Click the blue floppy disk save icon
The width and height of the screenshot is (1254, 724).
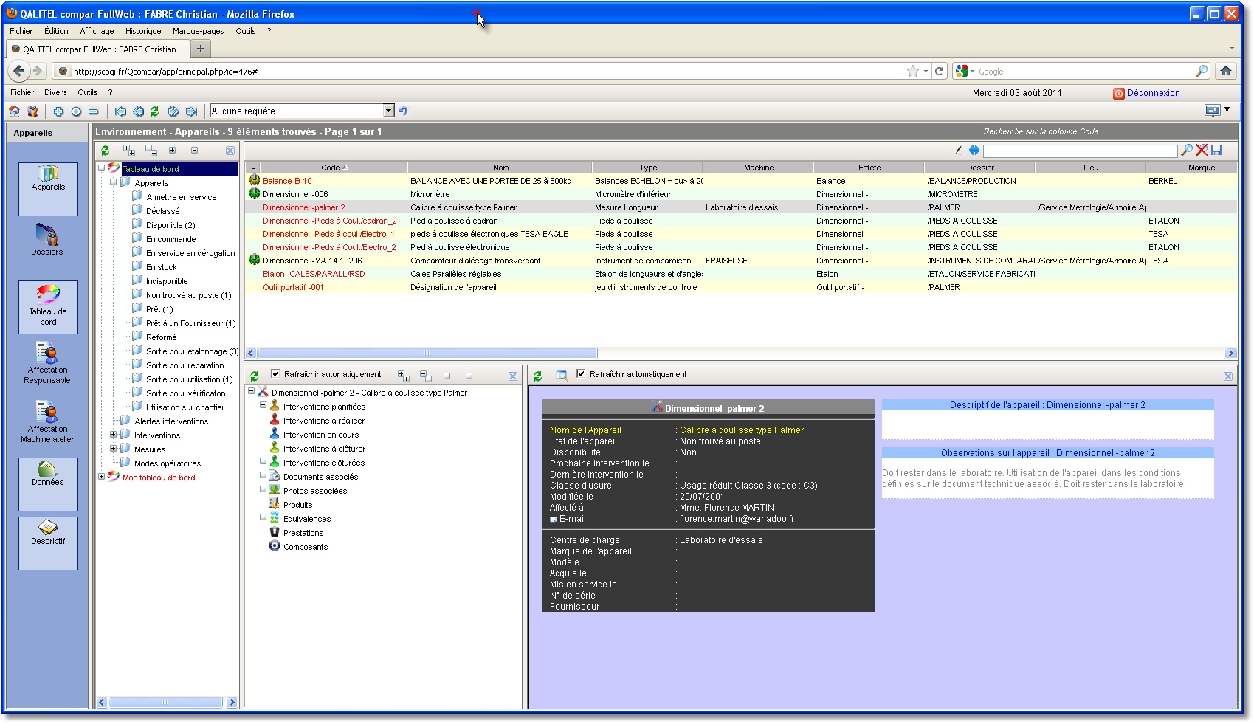click(x=1216, y=151)
